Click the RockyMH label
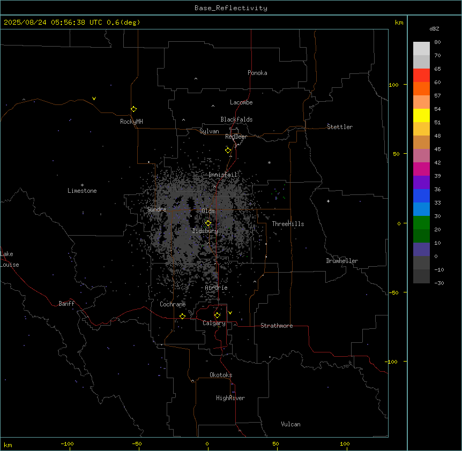Screen dimensions: 462x451 131,122
